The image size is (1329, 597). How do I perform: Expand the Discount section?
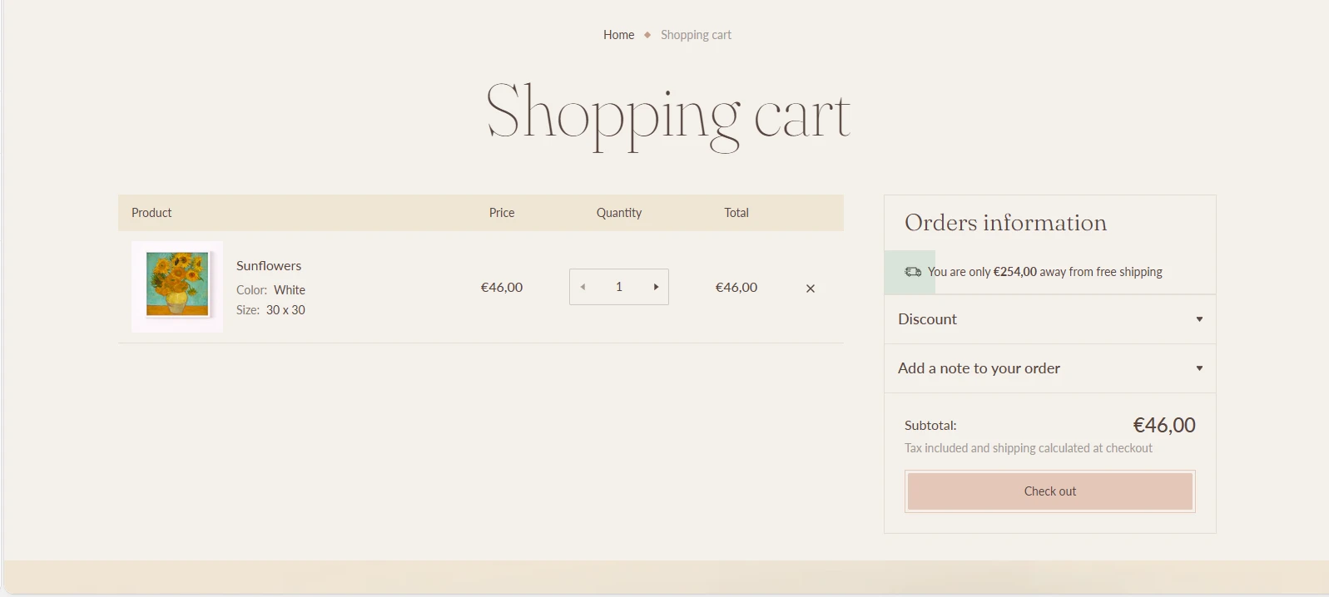pos(1050,319)
